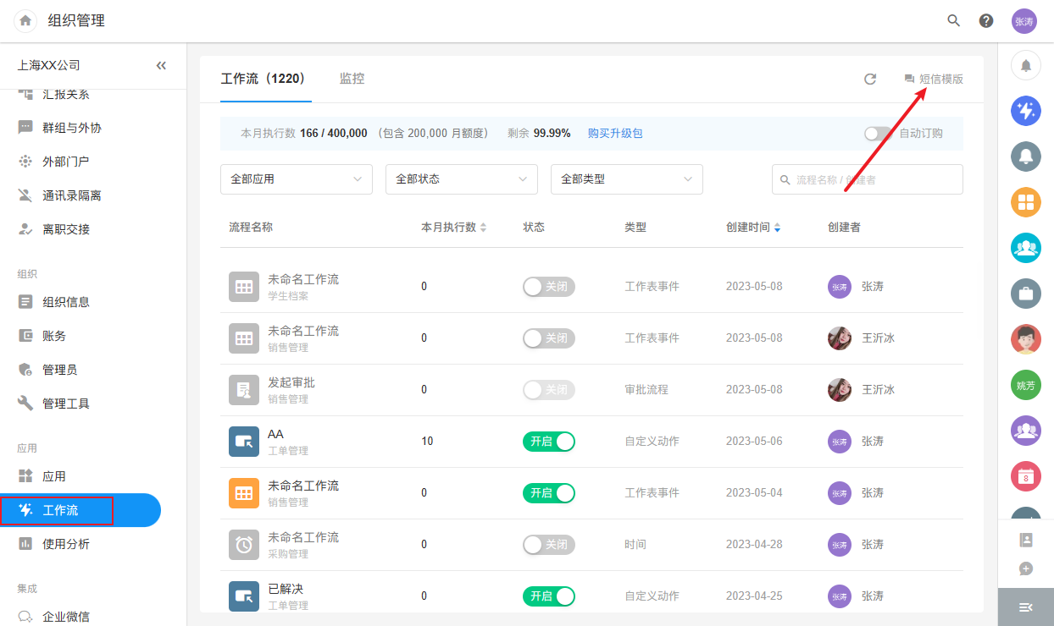The width and height of the screenshot is (1054, 626).
Task: Click the help question mark icon
Action: tap(986, 21)
